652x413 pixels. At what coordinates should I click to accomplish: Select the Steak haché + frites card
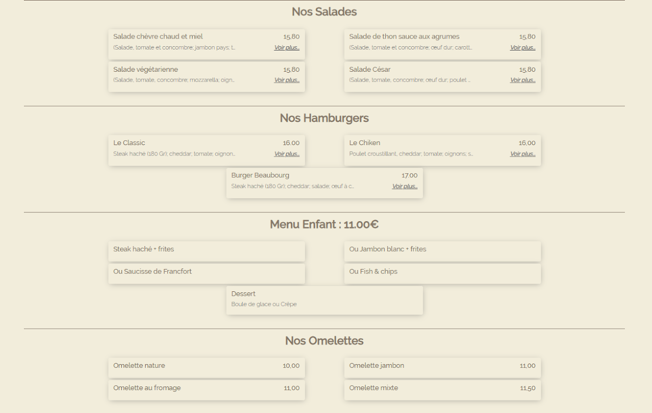206,251
